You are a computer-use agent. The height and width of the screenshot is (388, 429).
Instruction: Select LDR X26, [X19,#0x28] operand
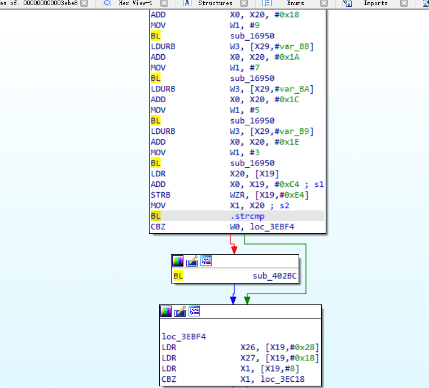pyautogui.click(x=279, y=347)
